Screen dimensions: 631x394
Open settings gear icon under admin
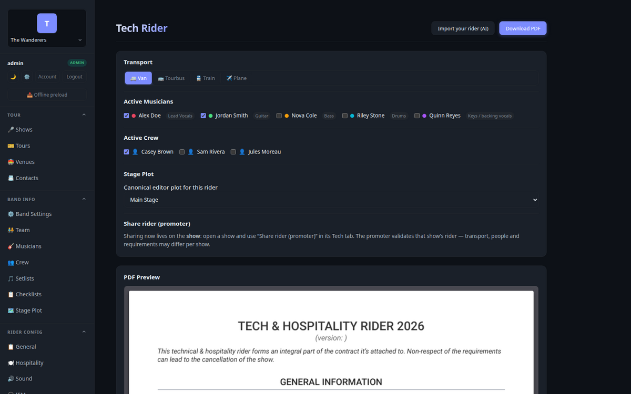[x=27, y=77]
